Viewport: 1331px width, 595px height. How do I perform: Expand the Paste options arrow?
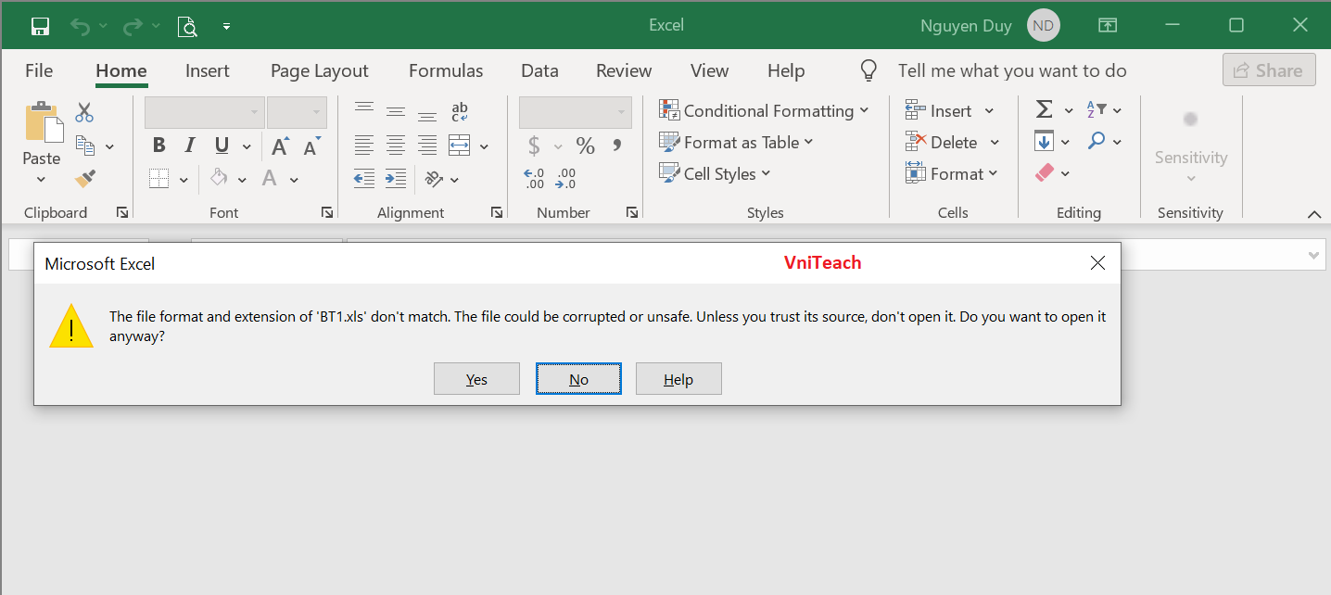pos(42,179)
